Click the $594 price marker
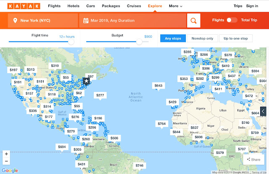 pyautogui.click(x=255, y=71)
